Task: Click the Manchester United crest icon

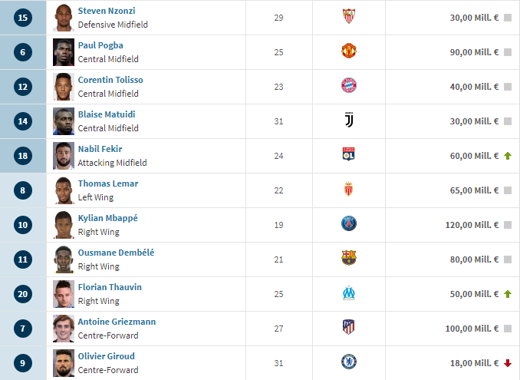Action: (348, 51)
